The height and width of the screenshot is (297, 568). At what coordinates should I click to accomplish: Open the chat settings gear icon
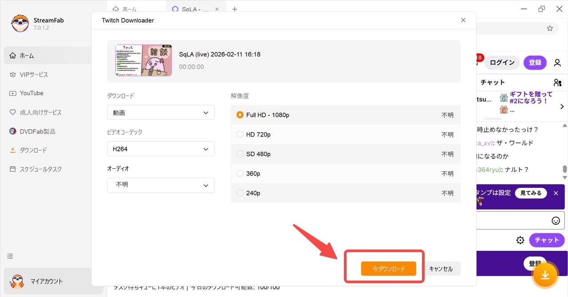tap(520, 240)
